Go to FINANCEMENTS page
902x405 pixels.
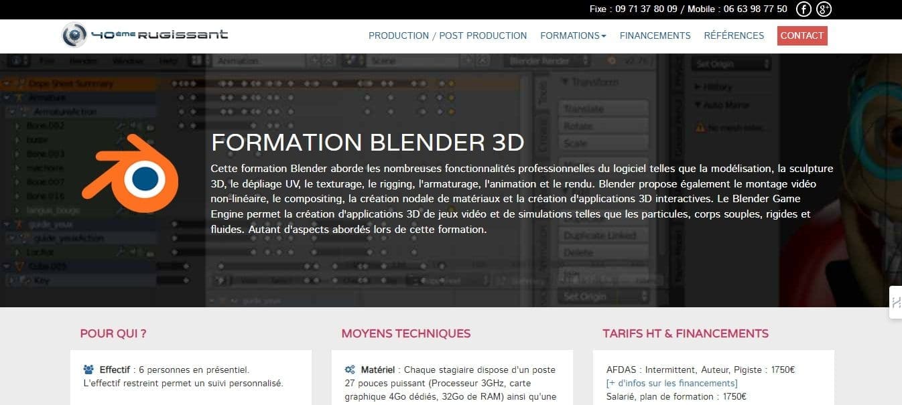pos(655,35)
